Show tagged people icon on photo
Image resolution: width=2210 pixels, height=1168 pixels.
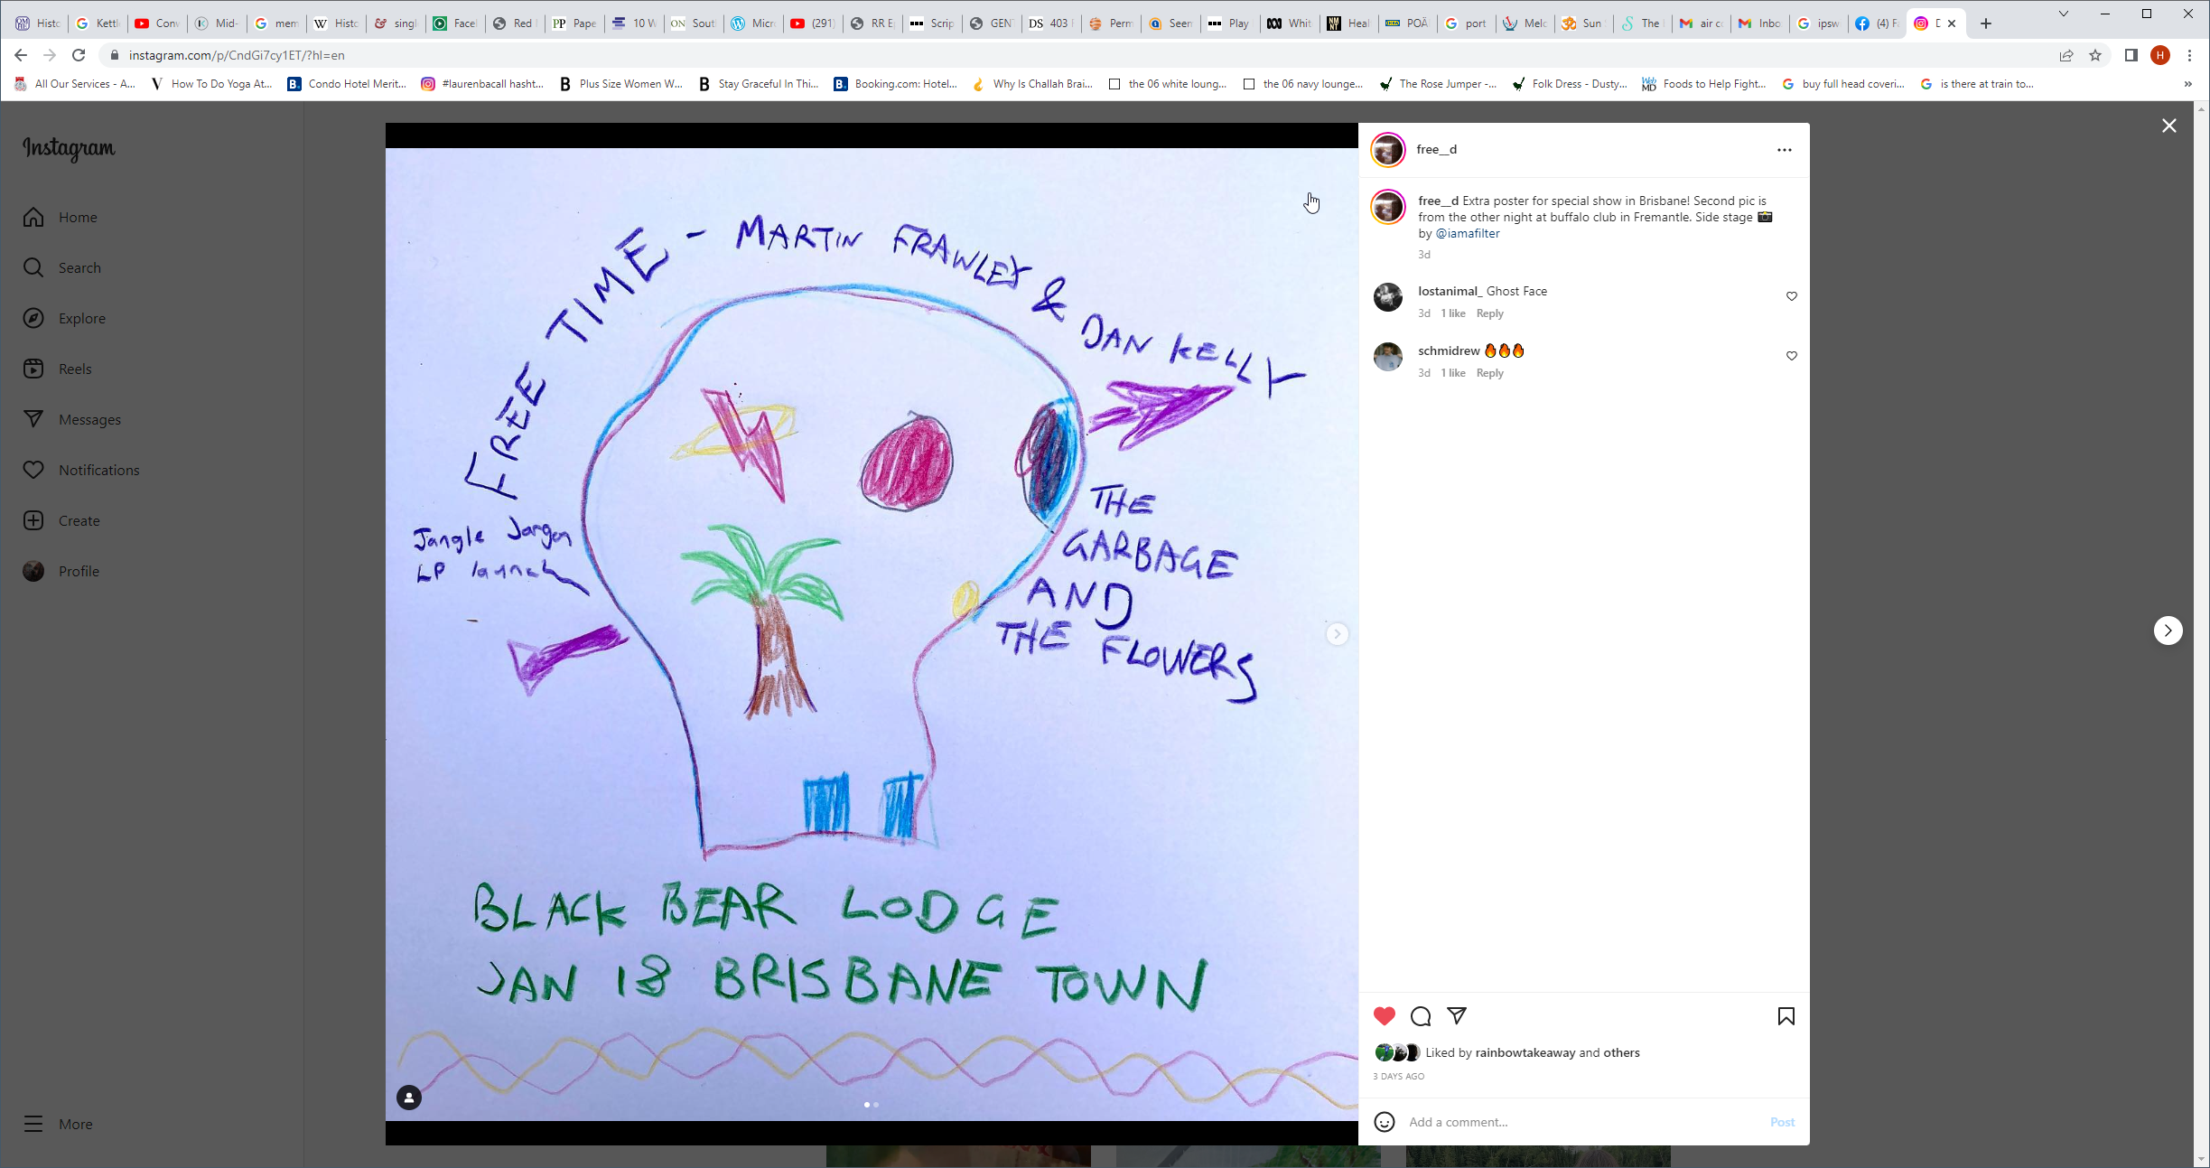(409, 1098)
